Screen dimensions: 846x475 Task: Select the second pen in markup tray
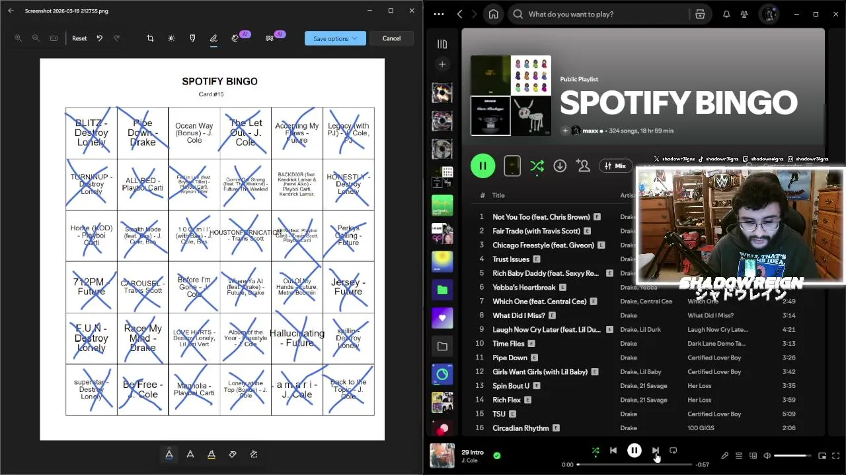pos(190,454)
